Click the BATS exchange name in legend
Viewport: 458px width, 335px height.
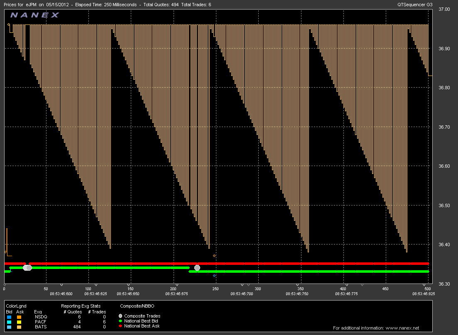click(41, 327)
